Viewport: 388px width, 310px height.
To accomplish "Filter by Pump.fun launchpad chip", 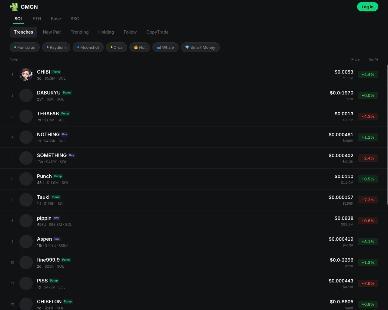I will click(25, 47).
